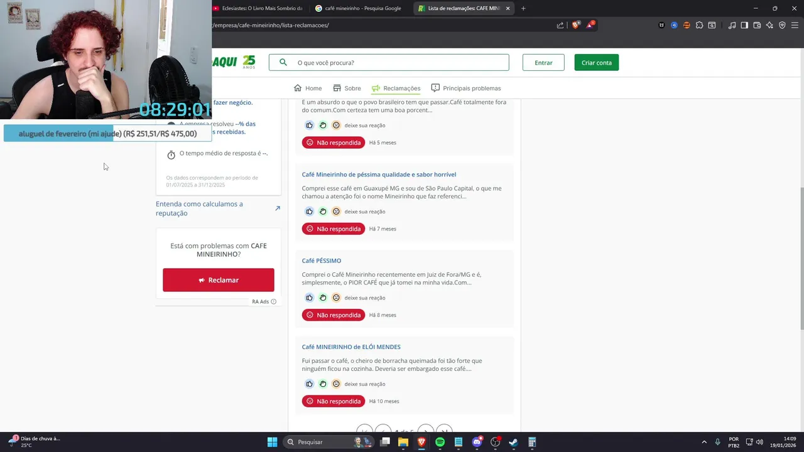This screenshot has height=452, width=804.
Task: Open Leo AI sparkle icon
Action: pos(769,25)
